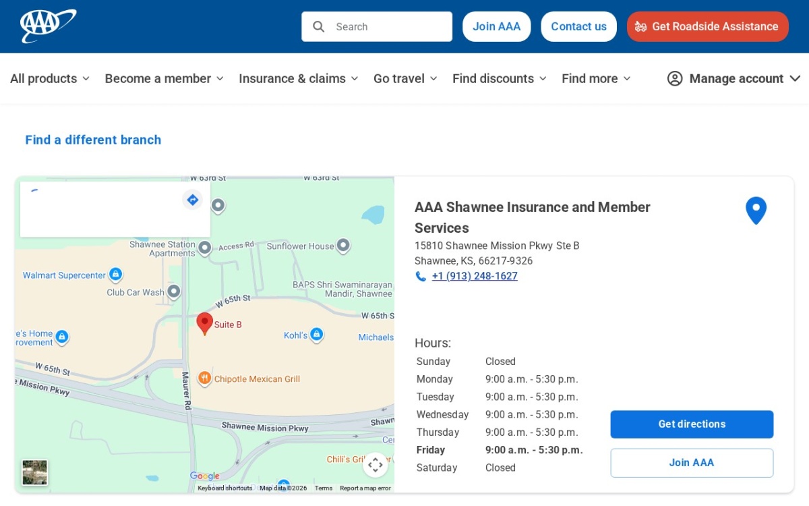Click Report a map error link
This screenshot has width=809, height=506.
point(365,488)
